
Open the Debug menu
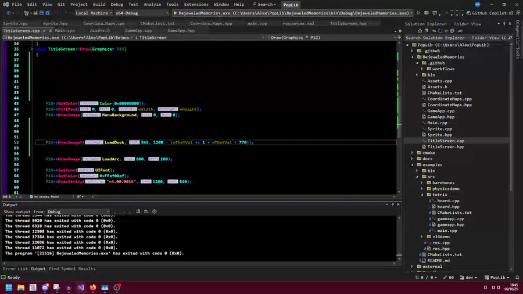pyautogui.click(x=117, y=4)
